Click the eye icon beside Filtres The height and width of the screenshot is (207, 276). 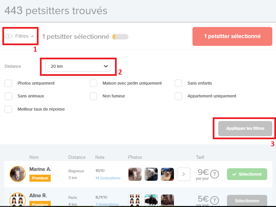point(9,36)
